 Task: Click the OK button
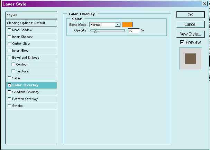190,15
